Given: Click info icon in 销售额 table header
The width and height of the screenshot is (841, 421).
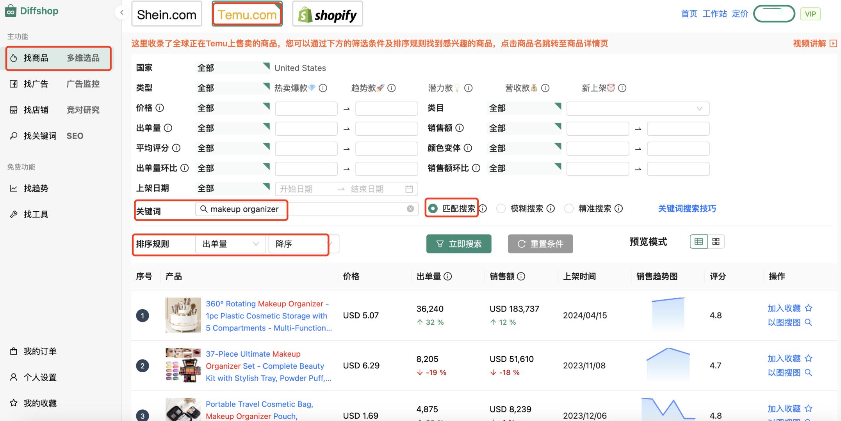Looking at the screenshot, I should (521, 276).
